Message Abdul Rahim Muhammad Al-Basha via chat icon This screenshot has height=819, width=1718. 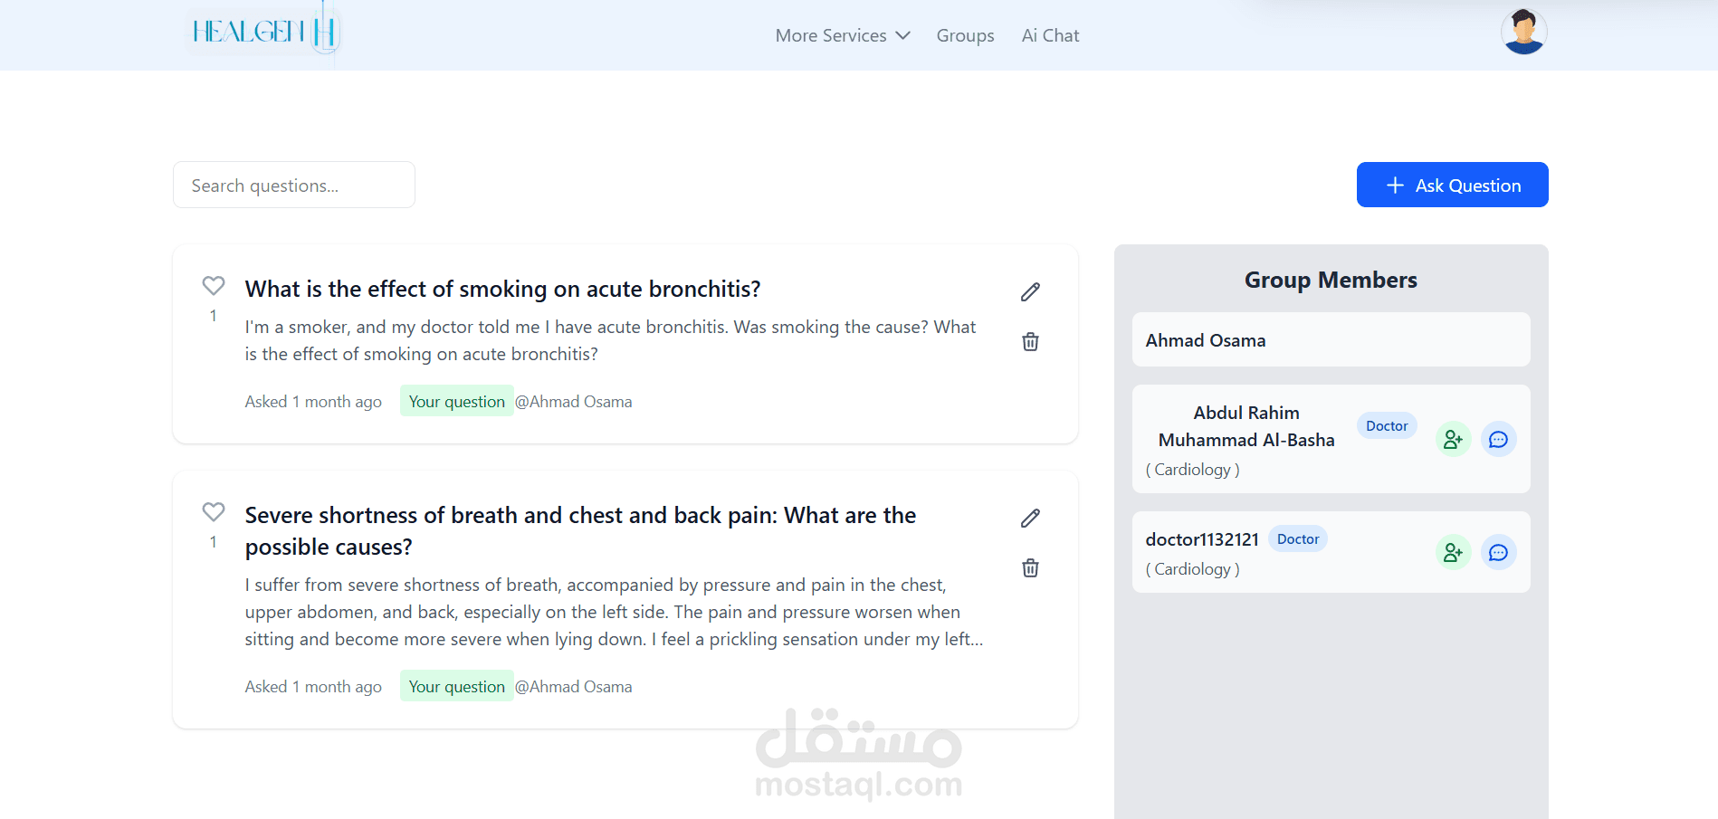point(1498,439)
